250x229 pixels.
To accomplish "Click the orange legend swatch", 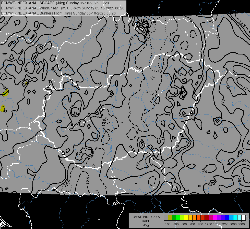I will coord(195,218).
